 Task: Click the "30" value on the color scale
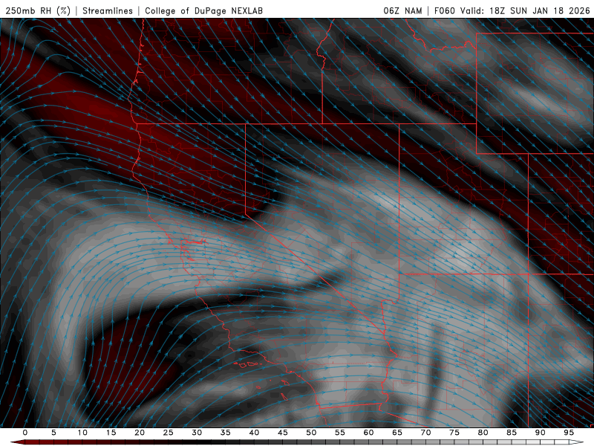(x=197, y=433)
